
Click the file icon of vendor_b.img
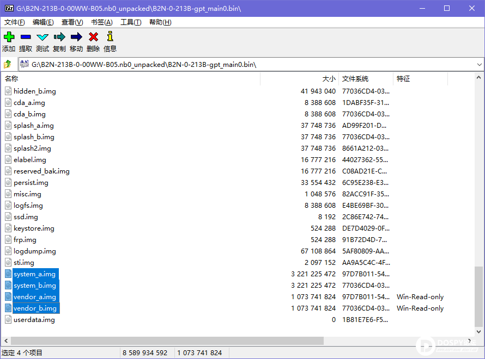[x=8, y=308]
